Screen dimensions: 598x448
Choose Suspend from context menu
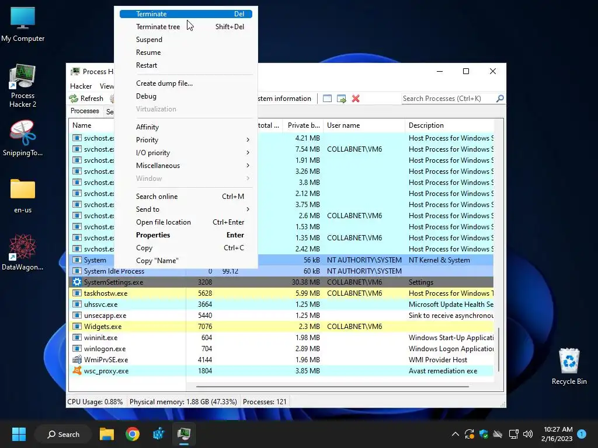click(186, 40)
